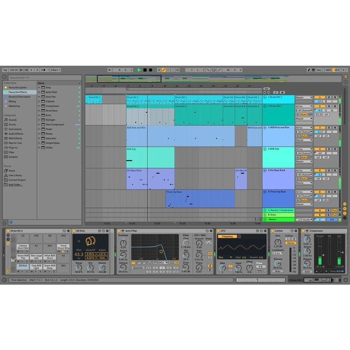The image size is (350, 350).
Task: Select Favourite Effects in the Collections sidebar
Action: coord(19,93)
